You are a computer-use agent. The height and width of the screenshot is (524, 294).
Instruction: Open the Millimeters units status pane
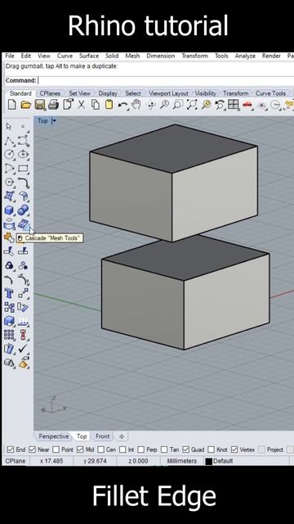coord(181,461)
